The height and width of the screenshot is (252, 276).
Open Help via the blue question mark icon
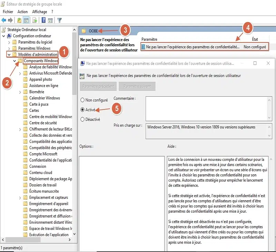tap(44, 20)
